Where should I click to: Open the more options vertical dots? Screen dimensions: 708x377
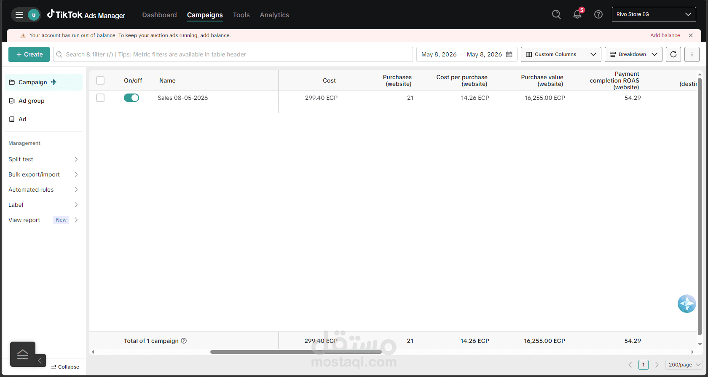coord(692,54)
